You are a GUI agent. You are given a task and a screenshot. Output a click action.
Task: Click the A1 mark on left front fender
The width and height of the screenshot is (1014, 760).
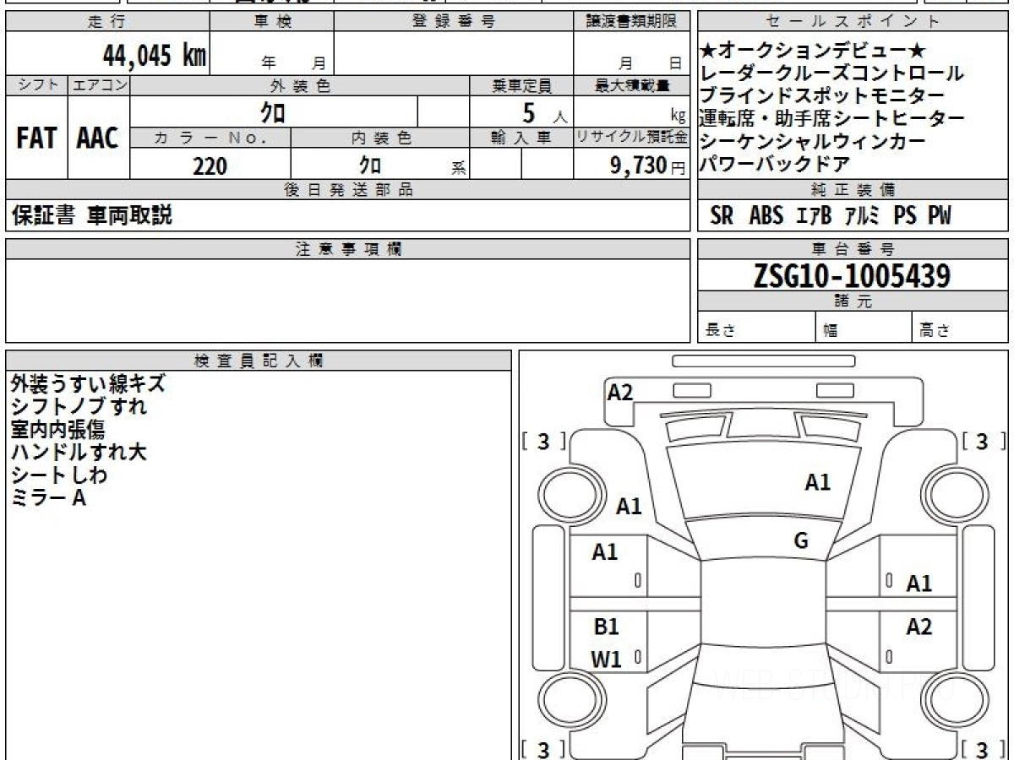coord(629,507)
